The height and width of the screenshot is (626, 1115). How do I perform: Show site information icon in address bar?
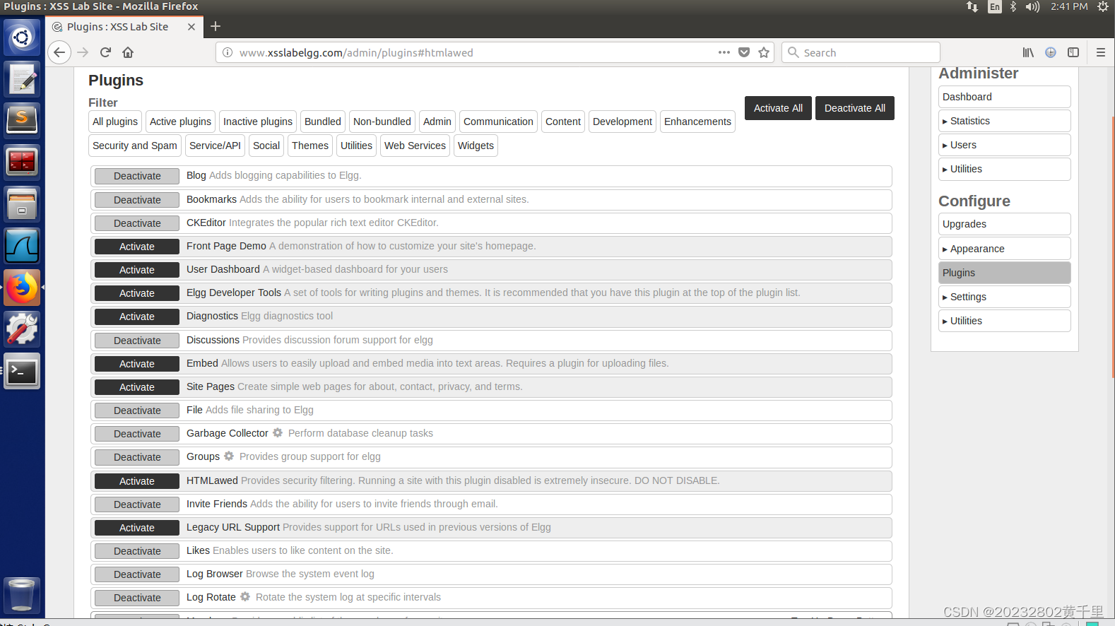(228, 52)
